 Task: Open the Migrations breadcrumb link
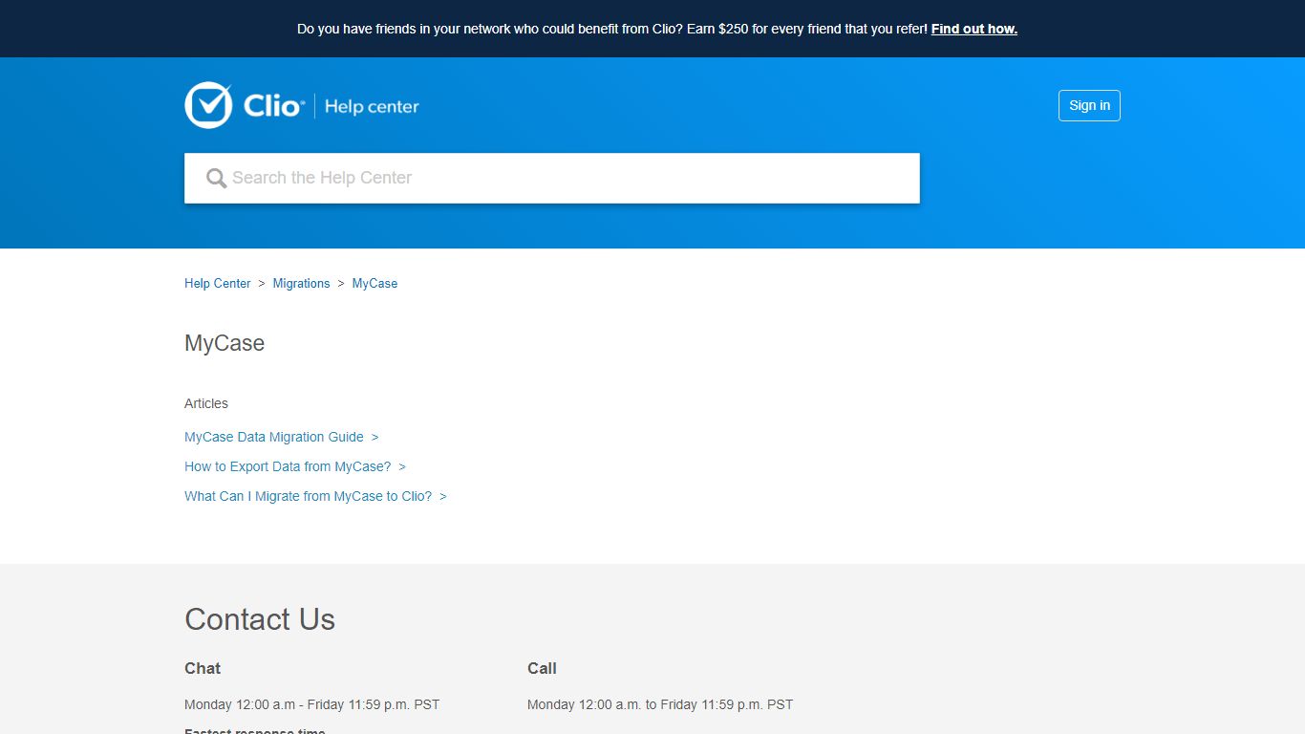(301, 283)
